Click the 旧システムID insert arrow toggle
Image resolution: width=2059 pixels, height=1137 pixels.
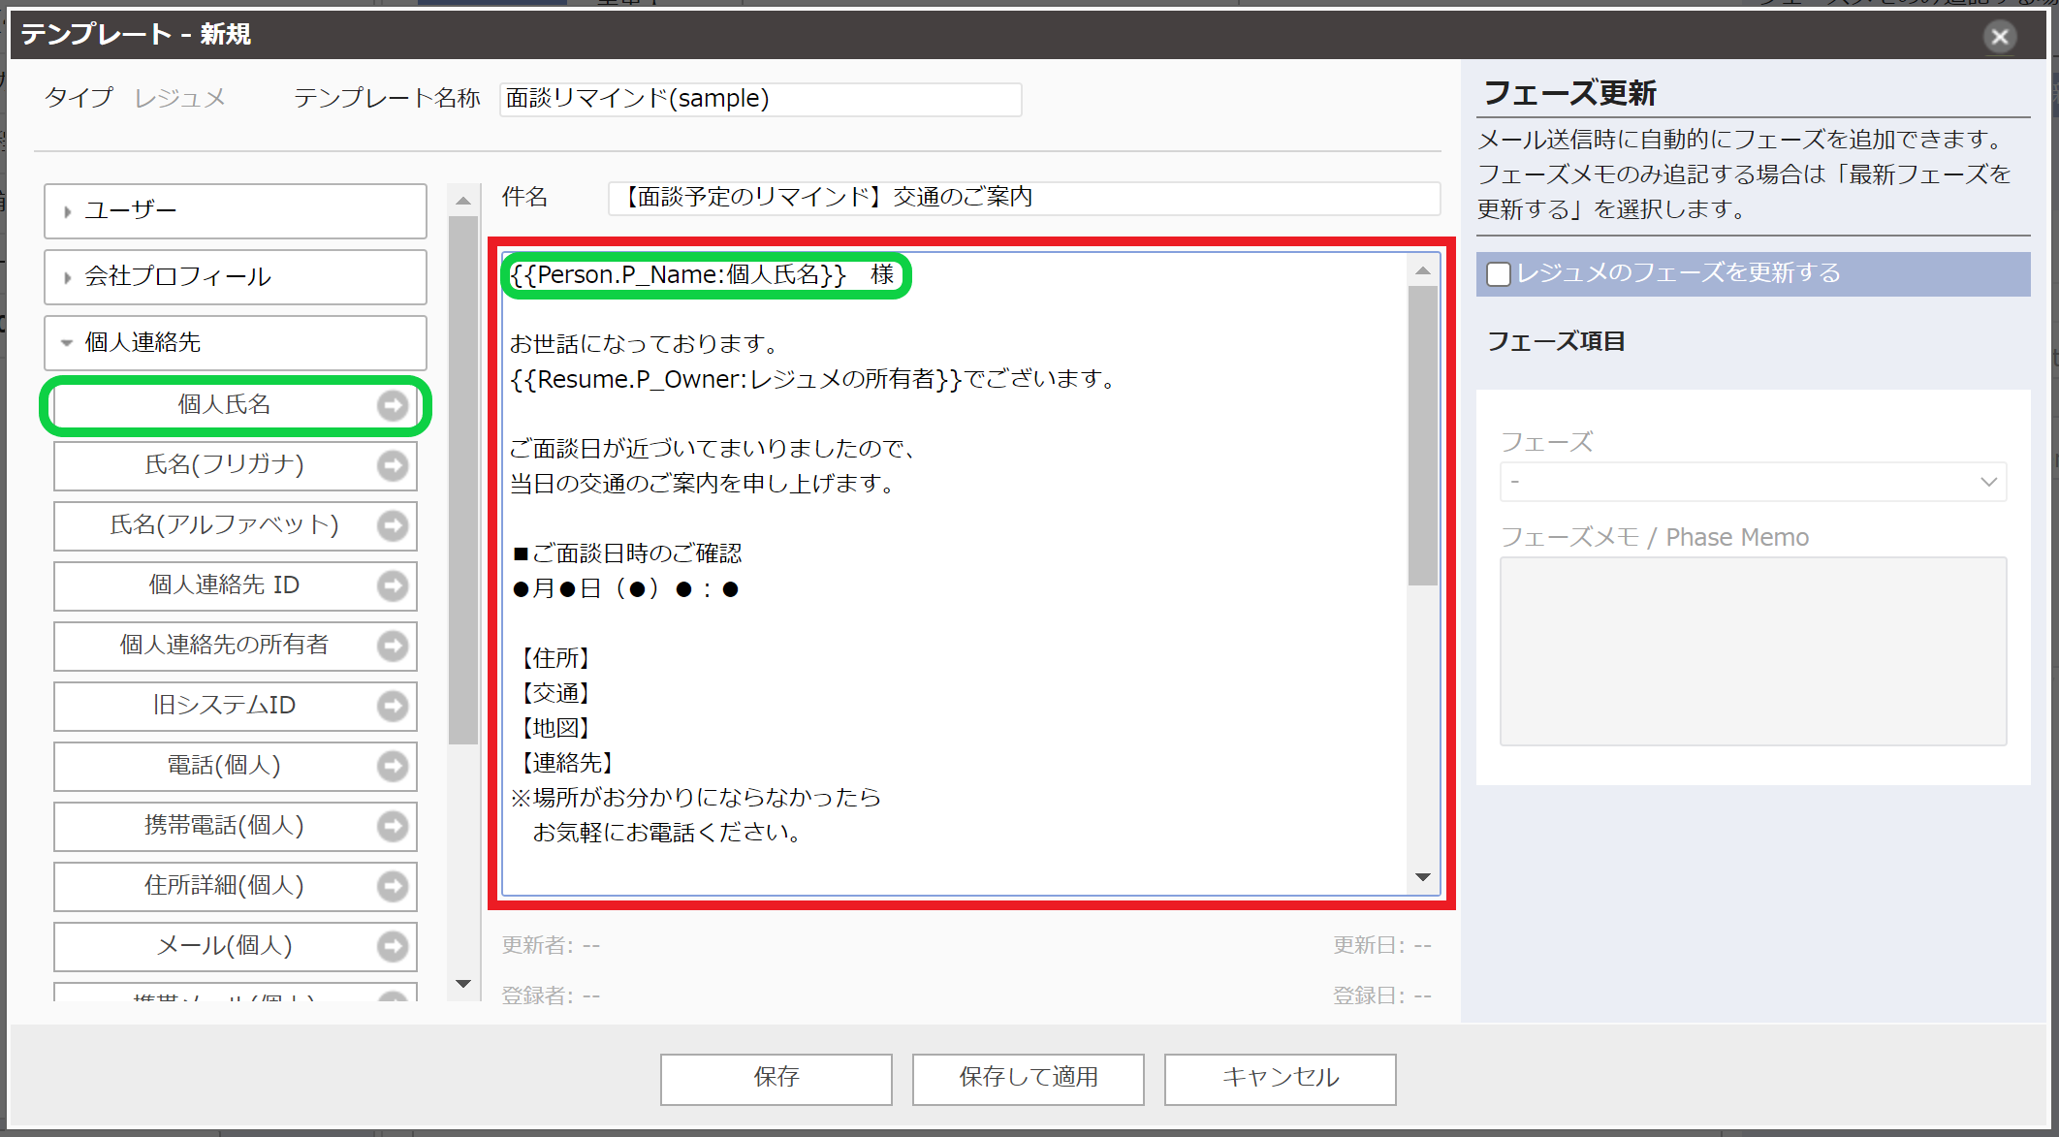(x=393, y=706)
